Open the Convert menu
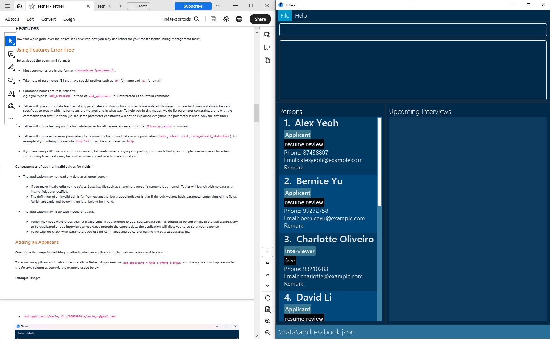550x339 pixels. click(x=48, y=19)
